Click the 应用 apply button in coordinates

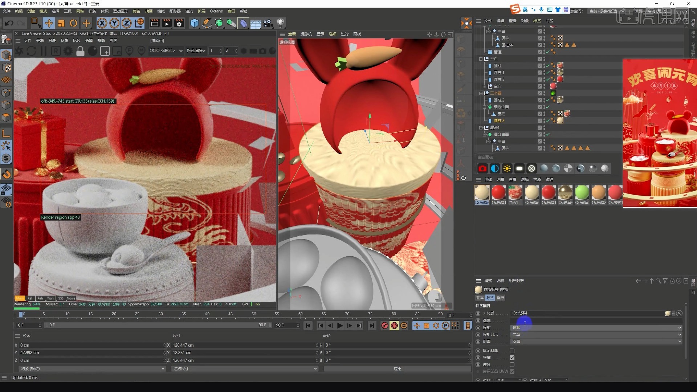[398, 369]
